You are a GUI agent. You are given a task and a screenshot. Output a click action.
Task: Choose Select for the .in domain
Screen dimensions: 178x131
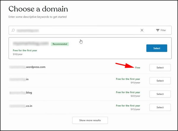click(x=160, y=81)
